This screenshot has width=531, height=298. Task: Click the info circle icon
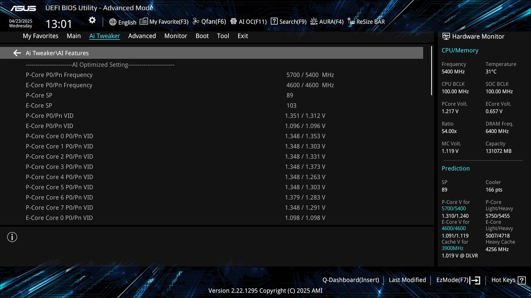coord(12,237)
